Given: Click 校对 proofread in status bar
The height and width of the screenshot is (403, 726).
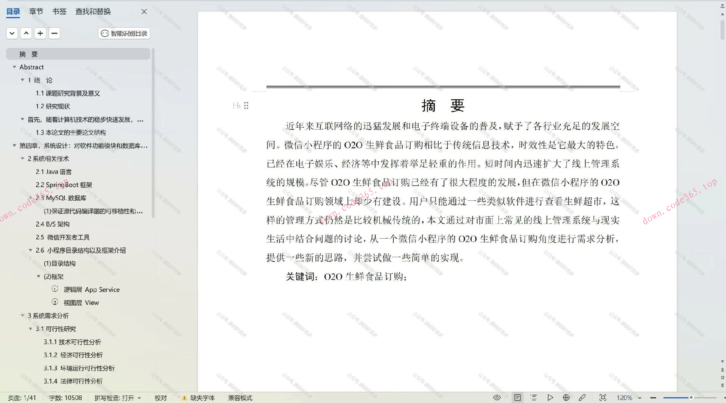Looking at the screenshot, I should click(160, 397).
